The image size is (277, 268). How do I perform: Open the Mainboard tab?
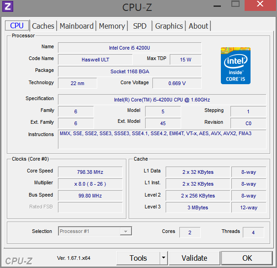point(77,26)
